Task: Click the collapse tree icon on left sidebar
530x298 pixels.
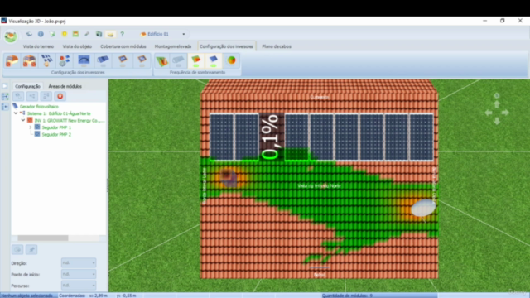Action: coord(5,107)
